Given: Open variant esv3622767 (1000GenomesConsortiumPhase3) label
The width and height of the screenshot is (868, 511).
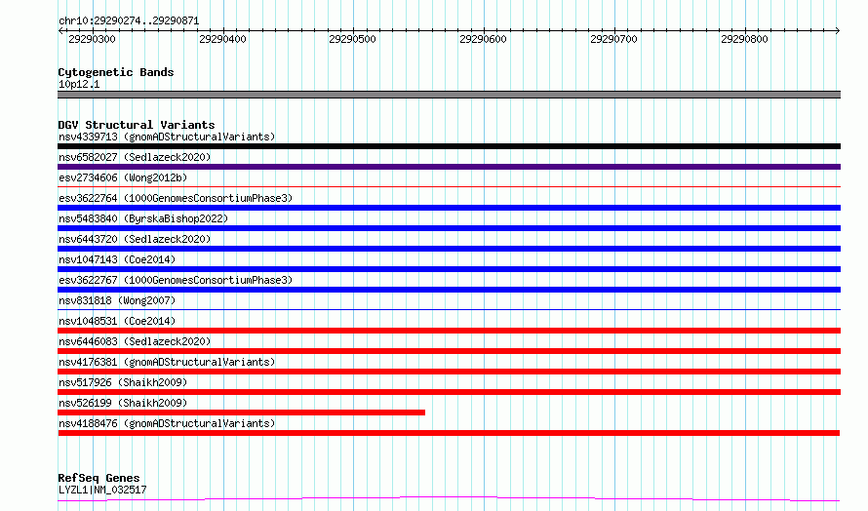Looking at the screenshot, I should (176, 280).
